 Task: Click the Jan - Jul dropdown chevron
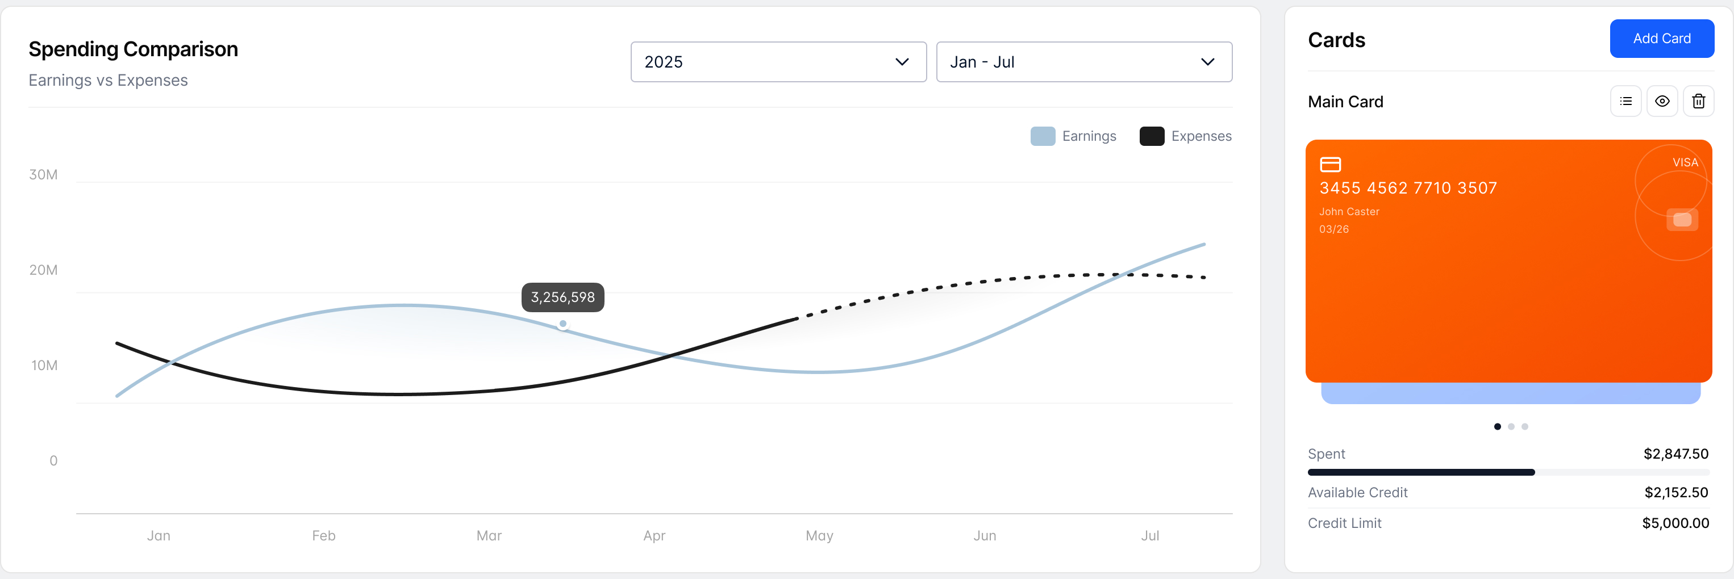1208,62
